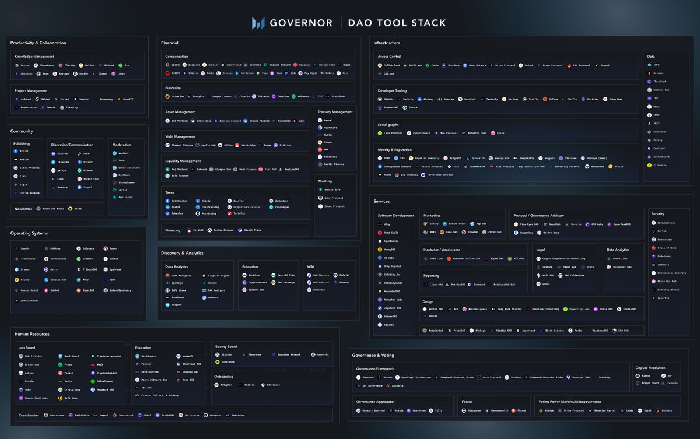The width and height of the screenshot is (700, 439).
Task: Click the Snapshot icon in Governance Framework
Action: click(x=358, y=377)
